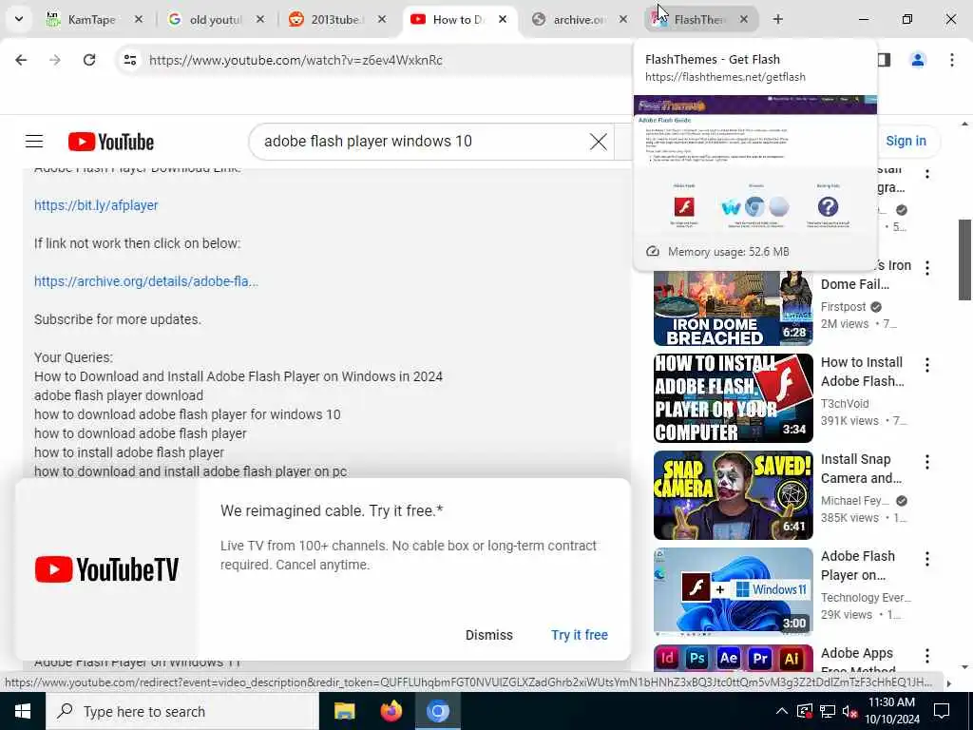Open the muted volume tray icon
The width and height of the screenshot is (973, 730).
[850, 711]
